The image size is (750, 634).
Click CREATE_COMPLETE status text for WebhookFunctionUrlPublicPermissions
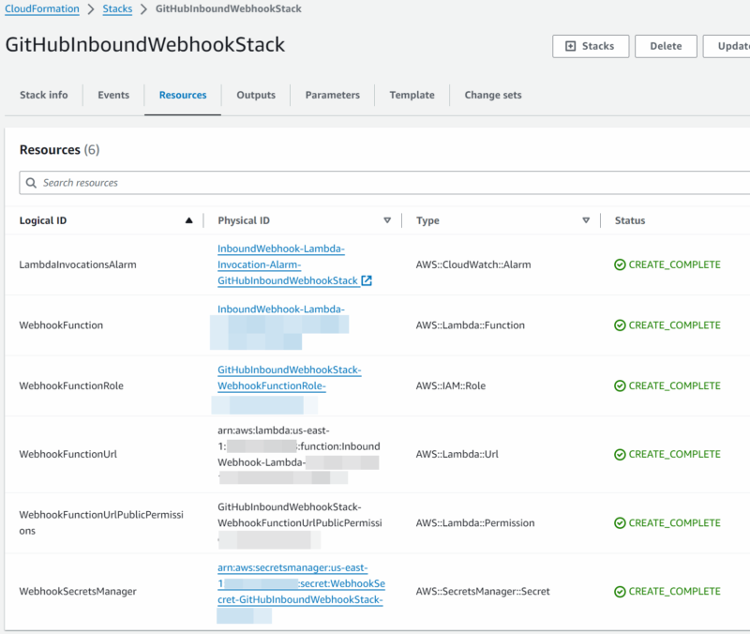tap(674, 523)
